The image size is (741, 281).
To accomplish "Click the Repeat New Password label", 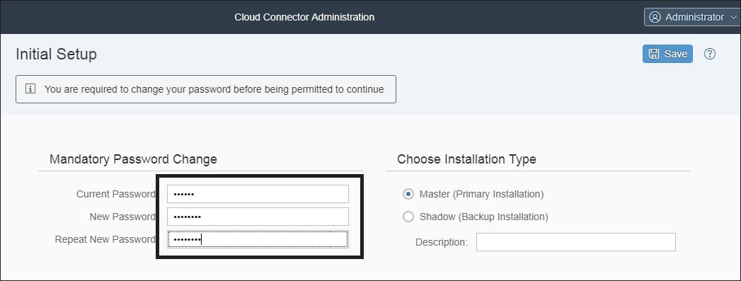I will [x=105, y=239].
